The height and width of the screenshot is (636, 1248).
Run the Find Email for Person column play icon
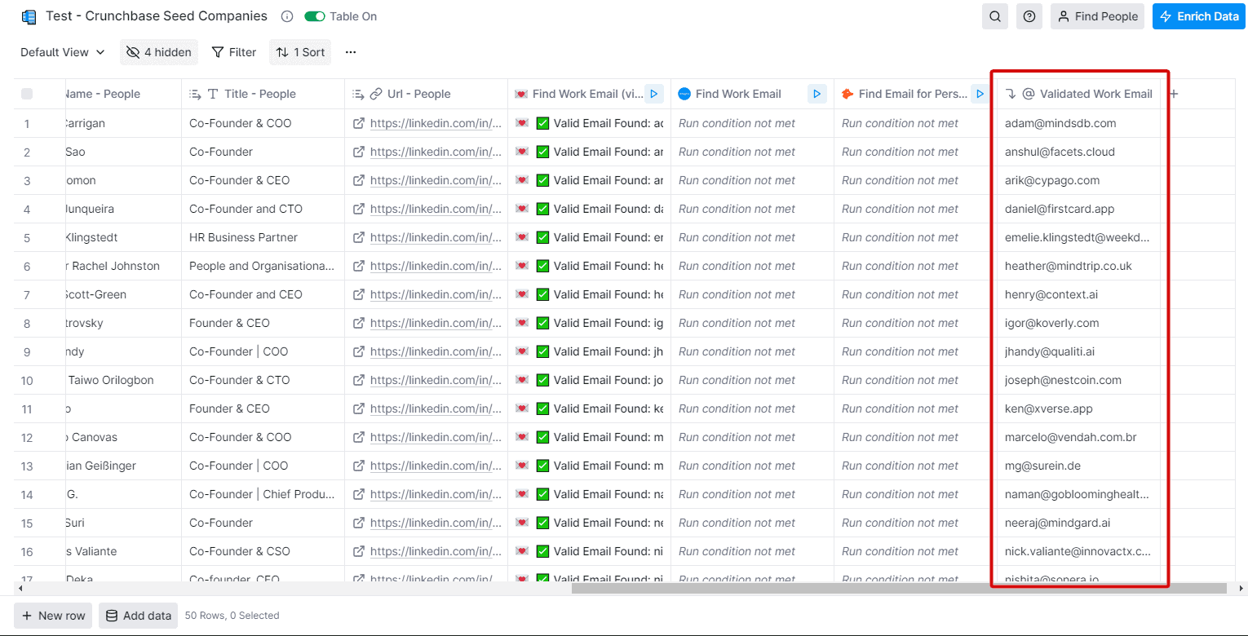pos(980,94)
